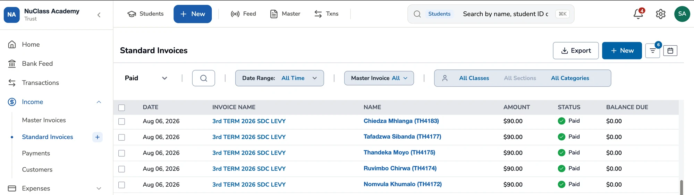
Task: Sort by the AMOUNT column header
Action: coord(516,107)
